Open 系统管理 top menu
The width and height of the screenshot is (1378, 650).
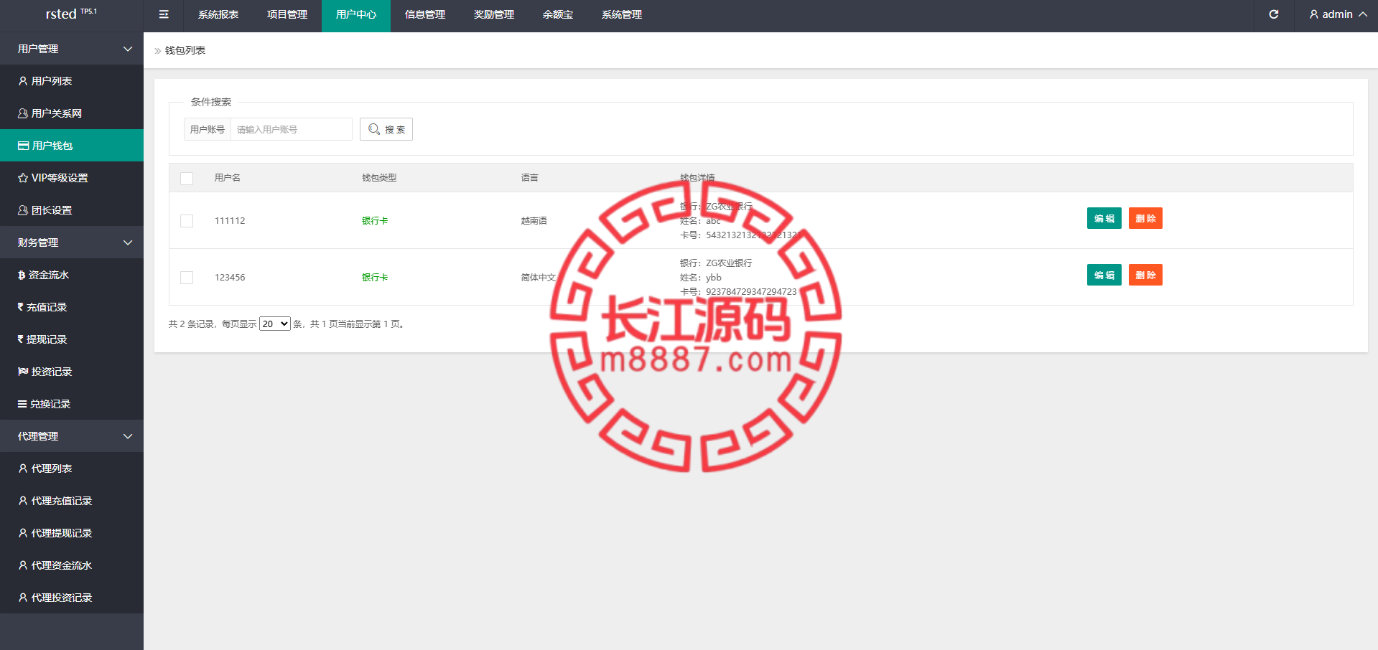click(x=622, y=14)
